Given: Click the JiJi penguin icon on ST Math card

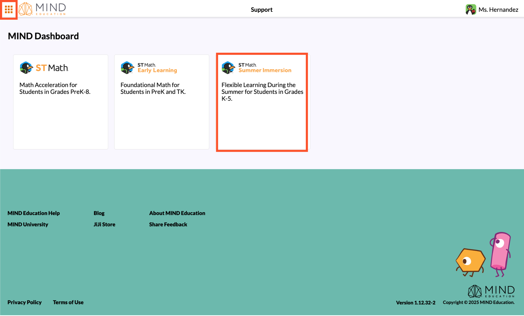Looking at the screenshot, I should tap(26, 68).
